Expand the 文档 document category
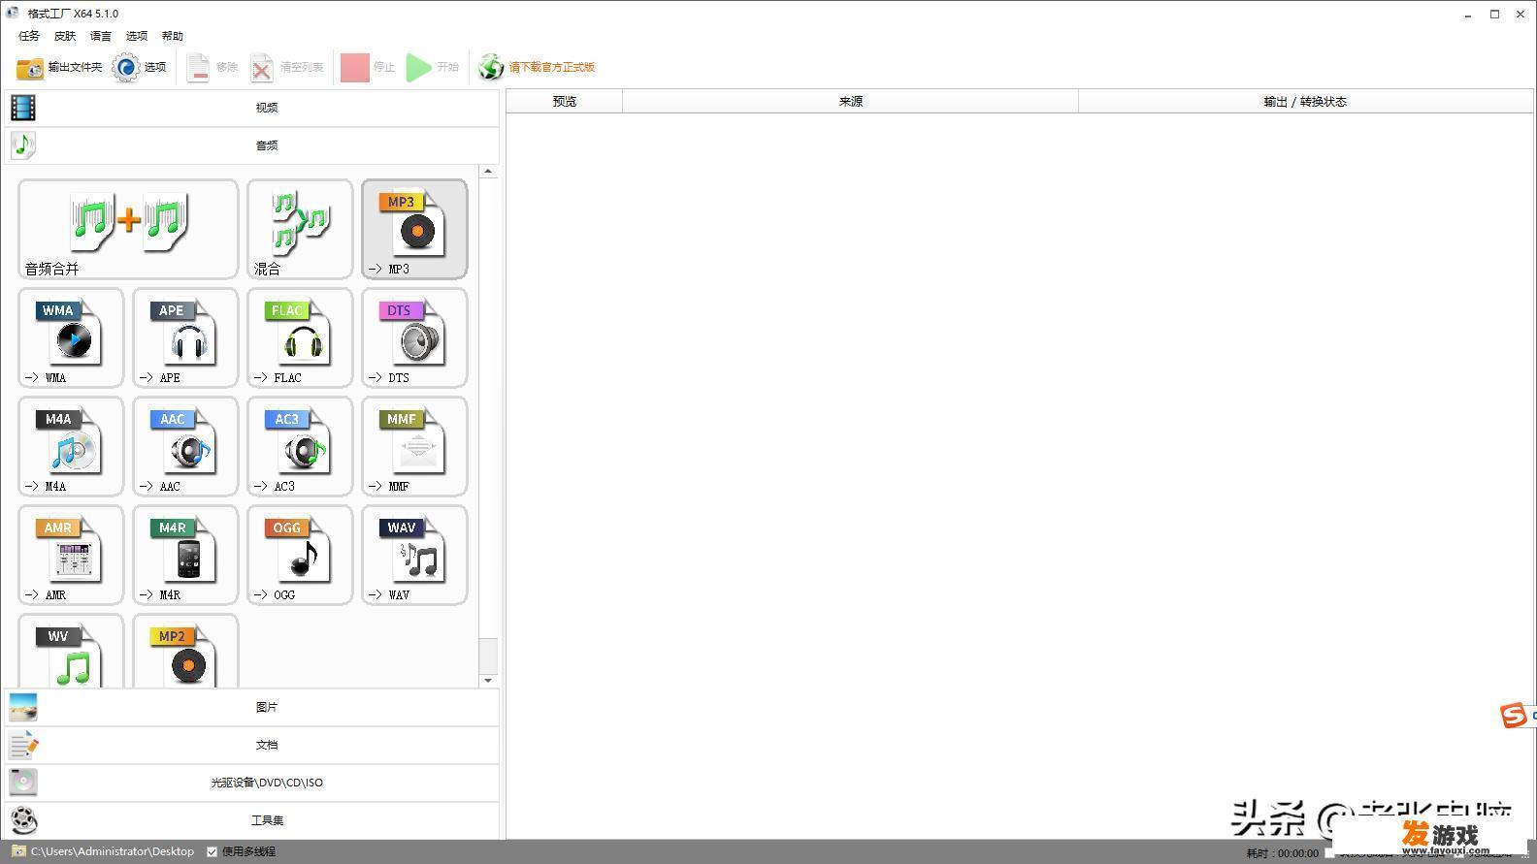The height and width of the screenshot is (864, 1537). tap(252, 745)
